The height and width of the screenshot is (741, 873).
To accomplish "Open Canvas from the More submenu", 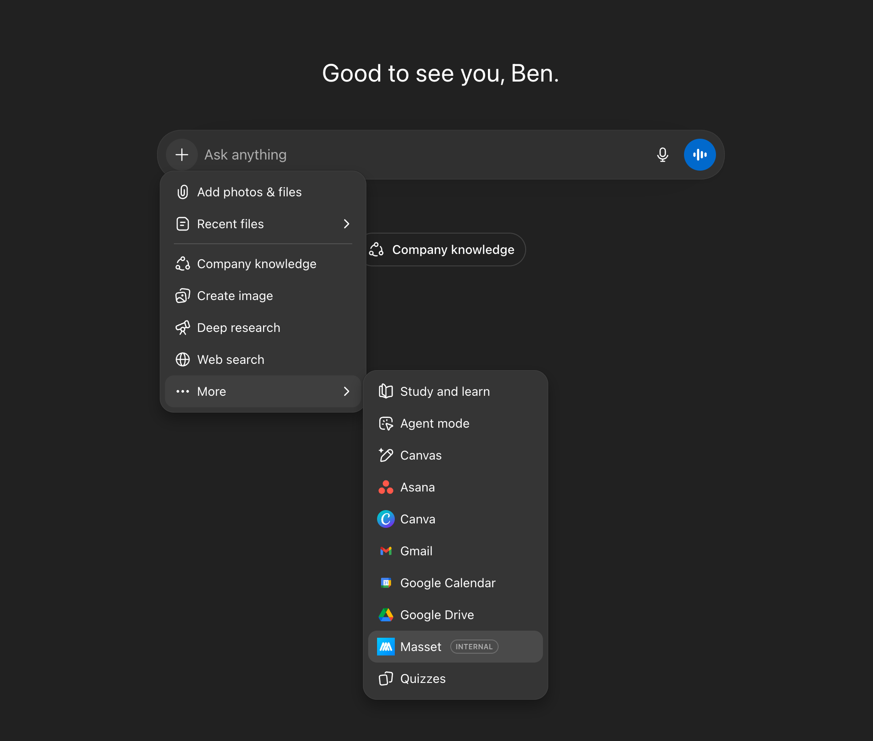I will pyautogui.click(x=421, y=455).
